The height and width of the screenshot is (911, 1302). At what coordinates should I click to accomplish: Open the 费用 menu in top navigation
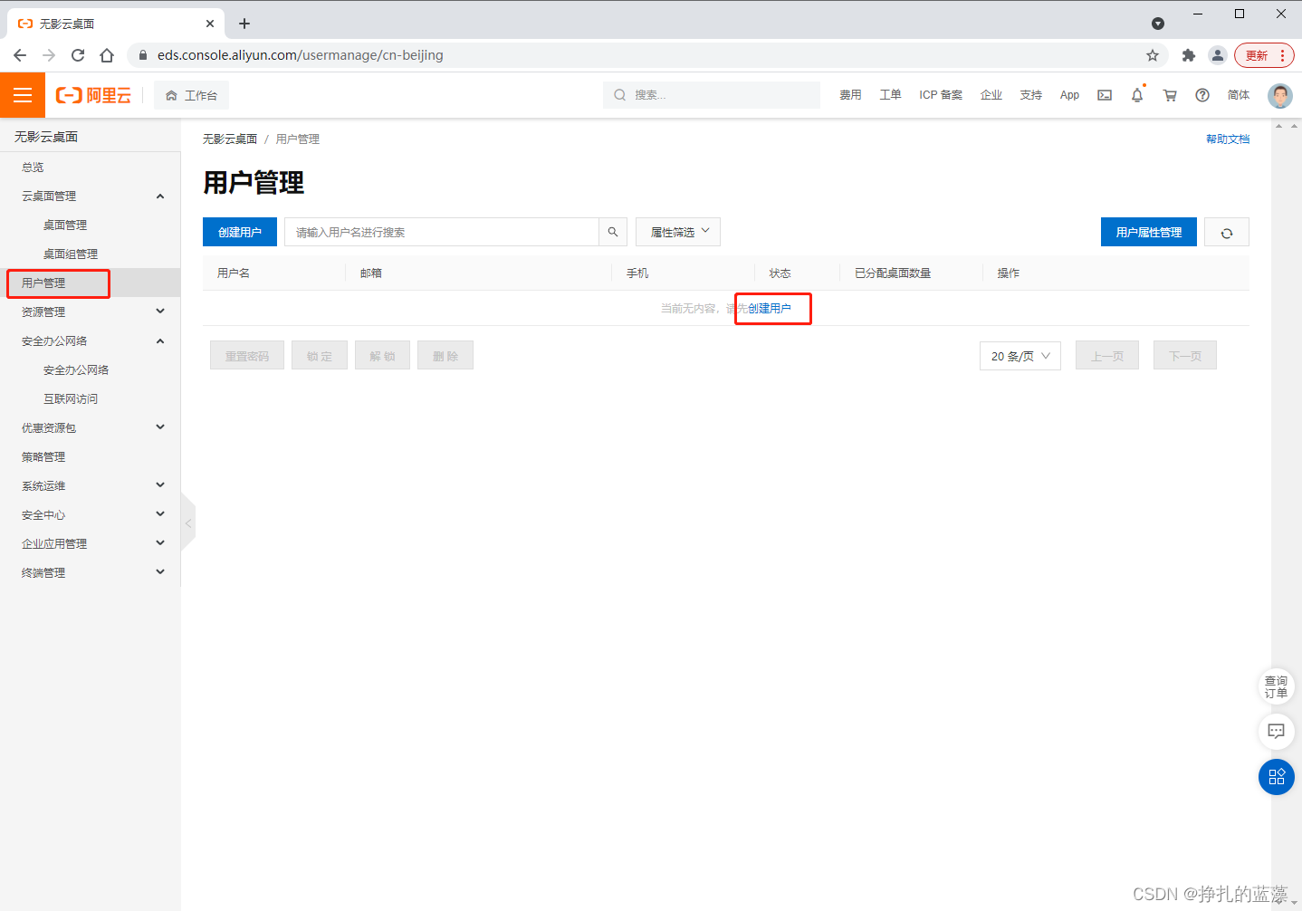[x=850, y=94]
